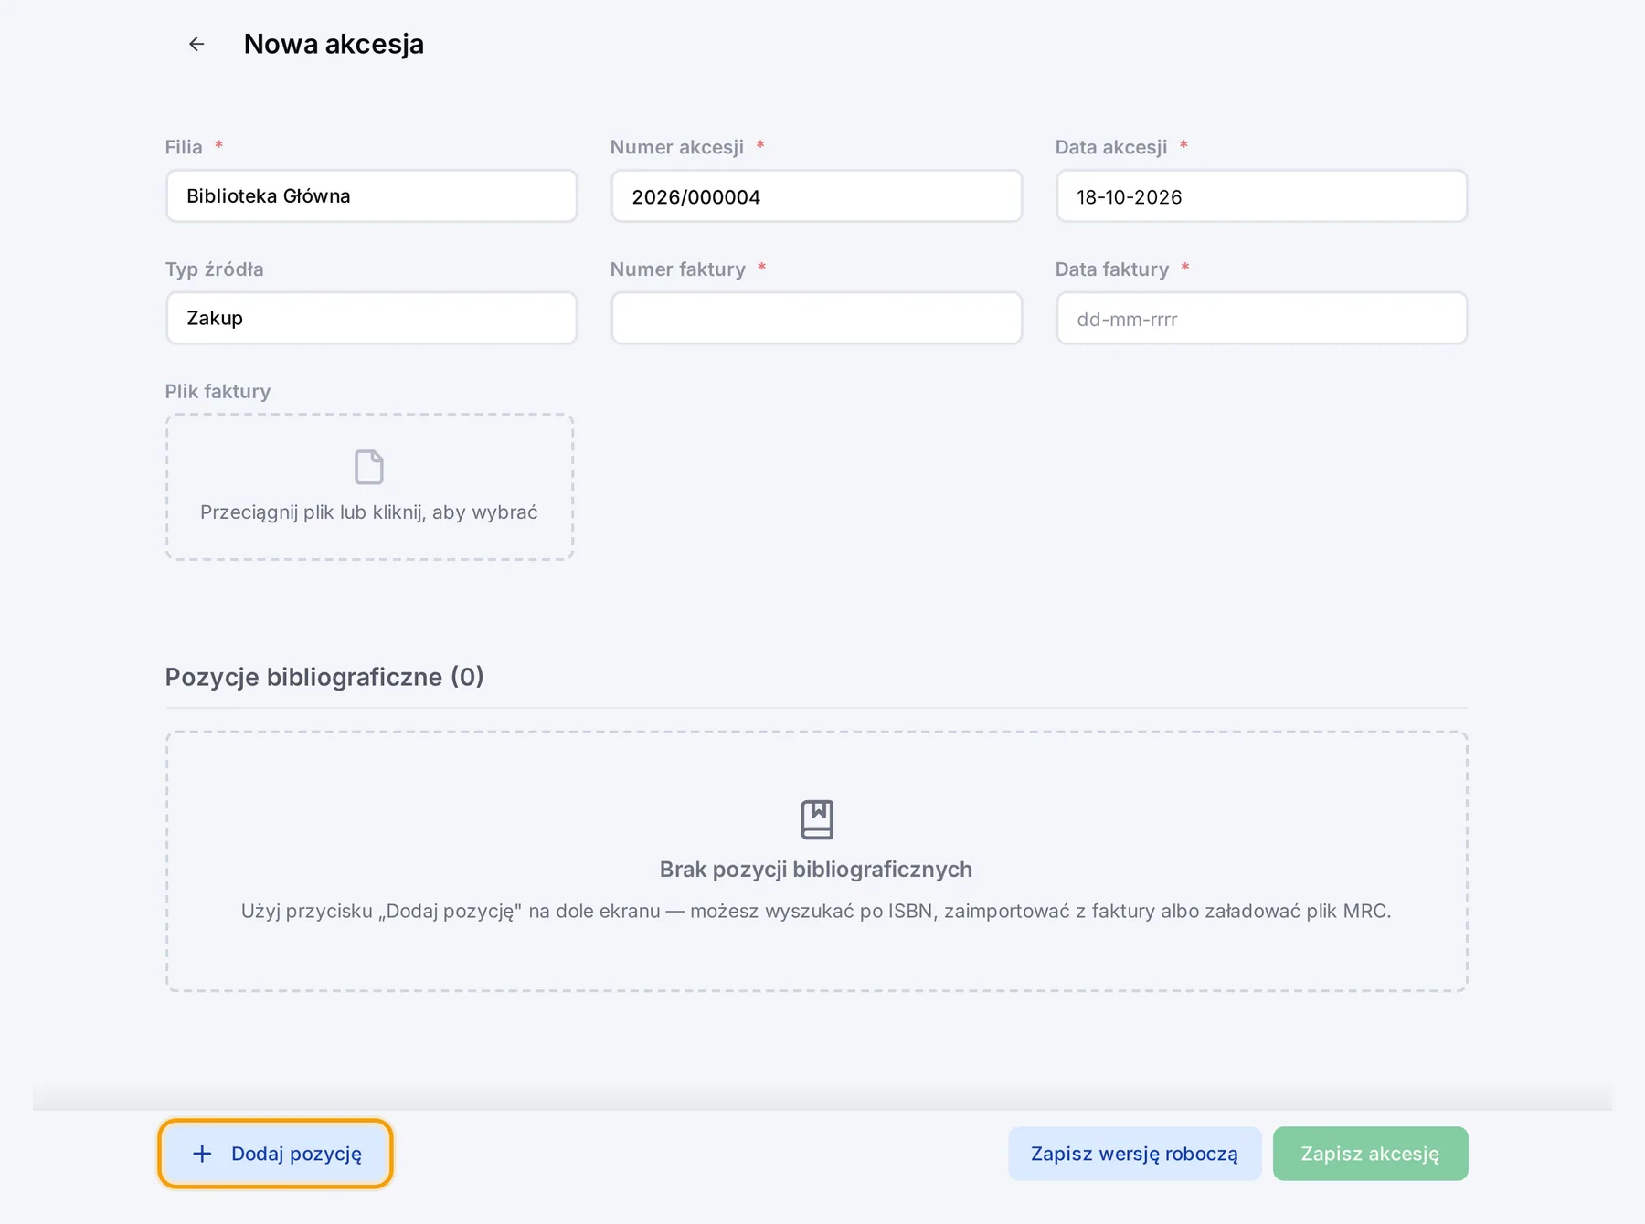The image size is (1645, 1224).
Task: Save draft with Zapisz wersję roboczą
Action: (1134, 1154)
